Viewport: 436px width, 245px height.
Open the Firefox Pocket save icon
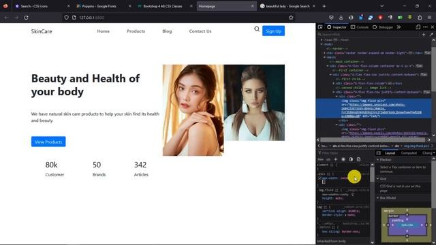[x=331, y=18]
